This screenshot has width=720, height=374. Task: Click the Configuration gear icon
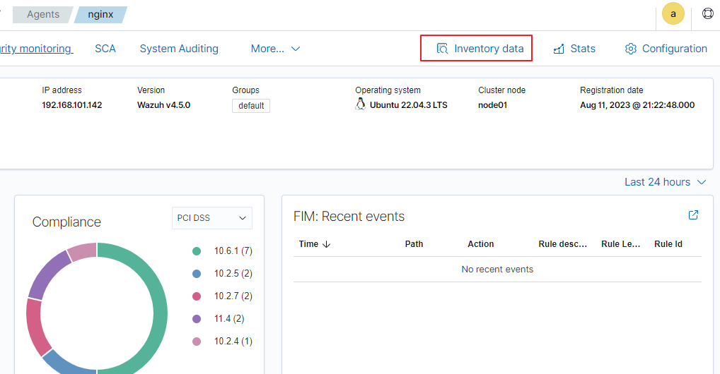(631, 49)
